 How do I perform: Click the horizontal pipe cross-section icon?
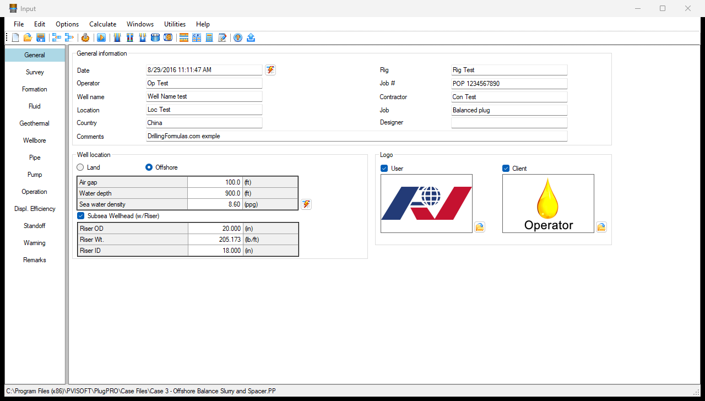[168, 37]
